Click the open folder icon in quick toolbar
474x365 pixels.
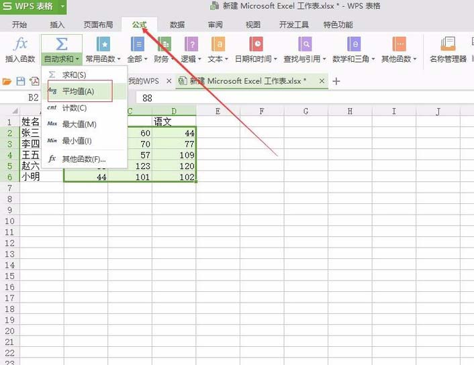click(7, 81)
